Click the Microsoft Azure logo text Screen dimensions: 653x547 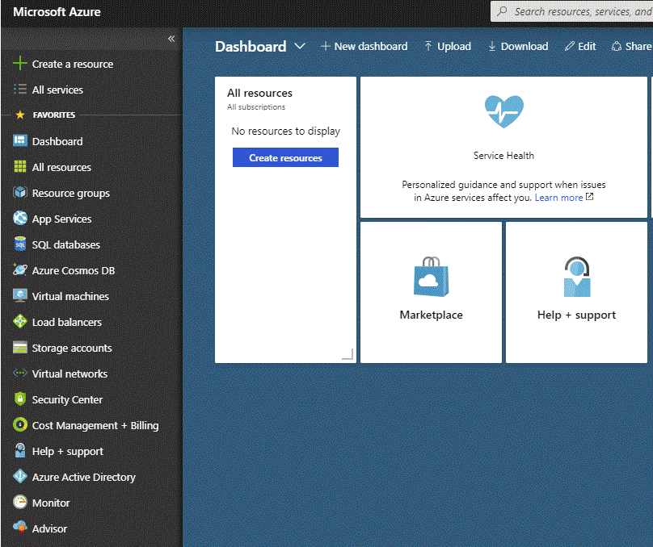(x=57, y=11)
